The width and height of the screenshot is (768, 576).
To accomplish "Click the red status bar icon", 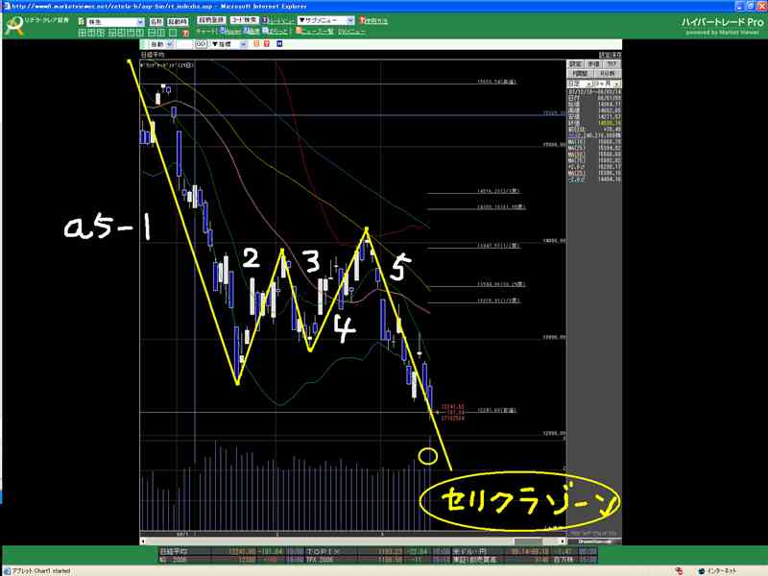I will pyautogui.click(x=679, y=571).
